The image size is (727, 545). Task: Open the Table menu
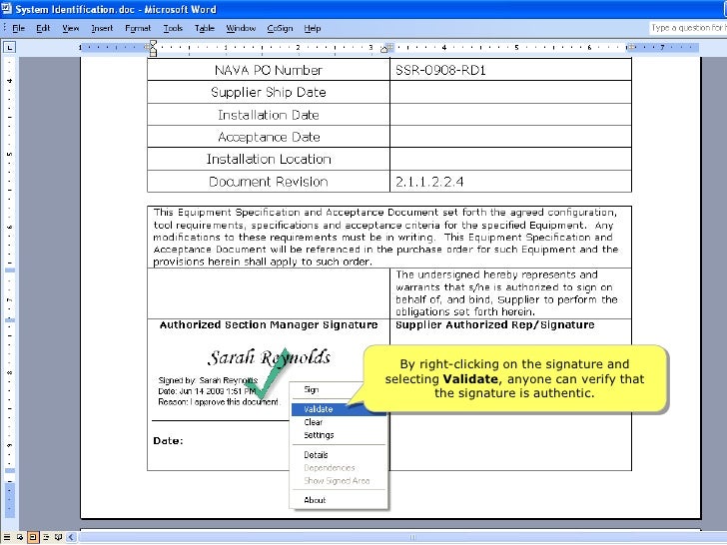tap(205, 28)
